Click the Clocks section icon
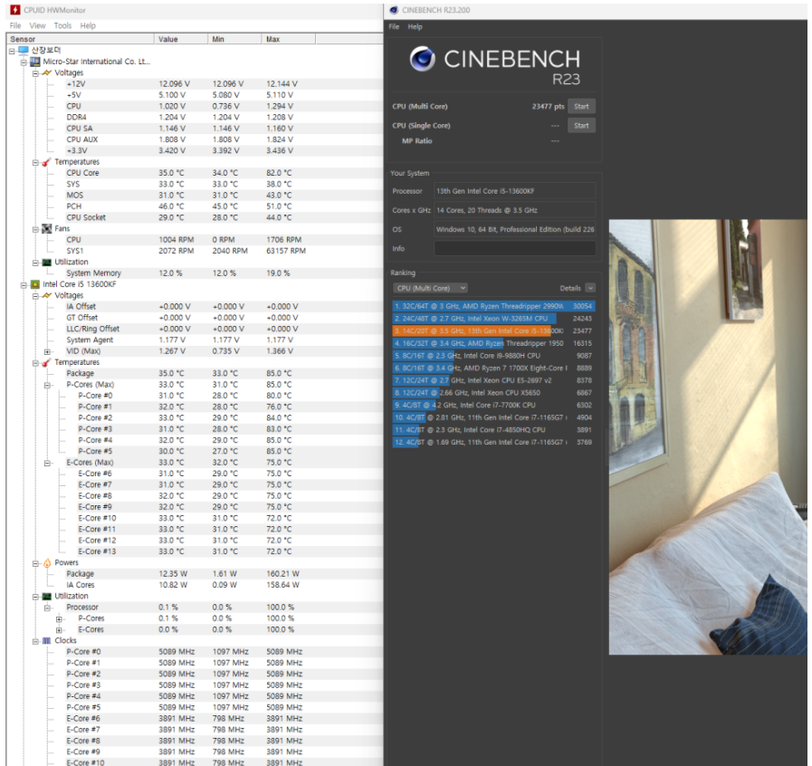This screenshot has height=766, width=812. point(46,641)
